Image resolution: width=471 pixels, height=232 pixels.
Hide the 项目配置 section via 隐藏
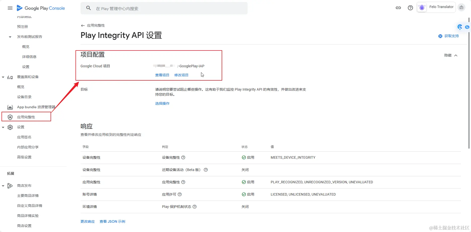(x=451, y=55)
